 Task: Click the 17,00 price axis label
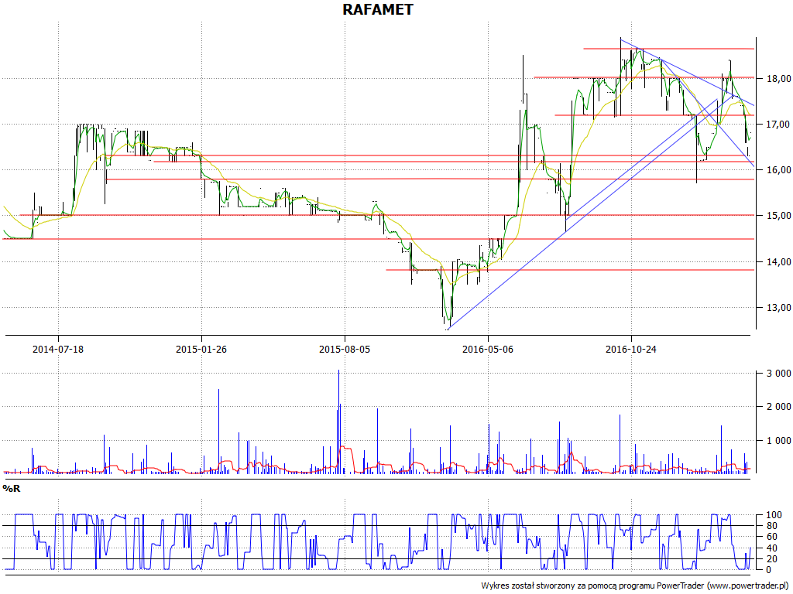click(x=778, y=125)
